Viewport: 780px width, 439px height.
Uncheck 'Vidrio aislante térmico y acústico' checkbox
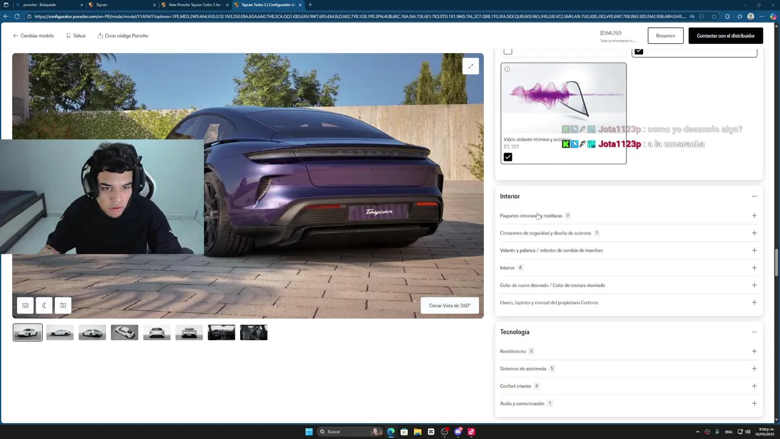(508, 157)
